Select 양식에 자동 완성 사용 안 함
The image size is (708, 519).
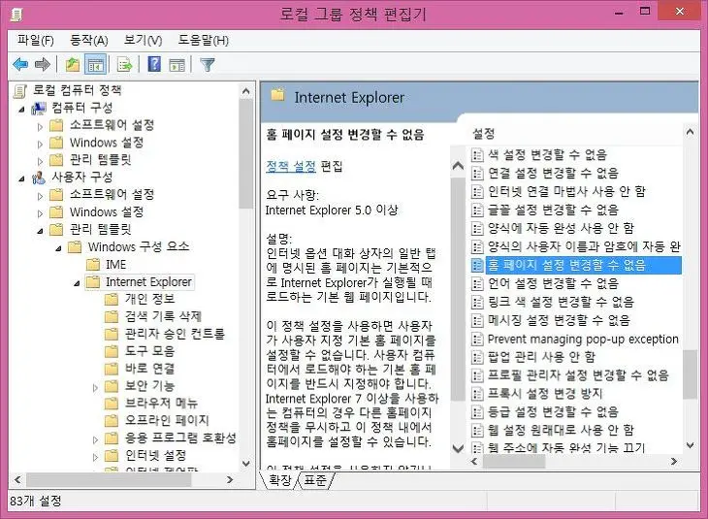tap(561, 228)
